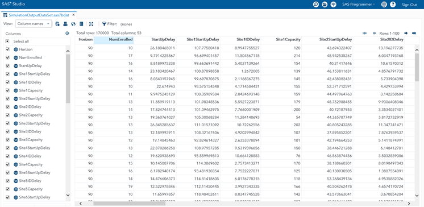This screenshot has width=424, height=207.
Task: Go to the first page of rows
Action: click(x=364, y=33)
